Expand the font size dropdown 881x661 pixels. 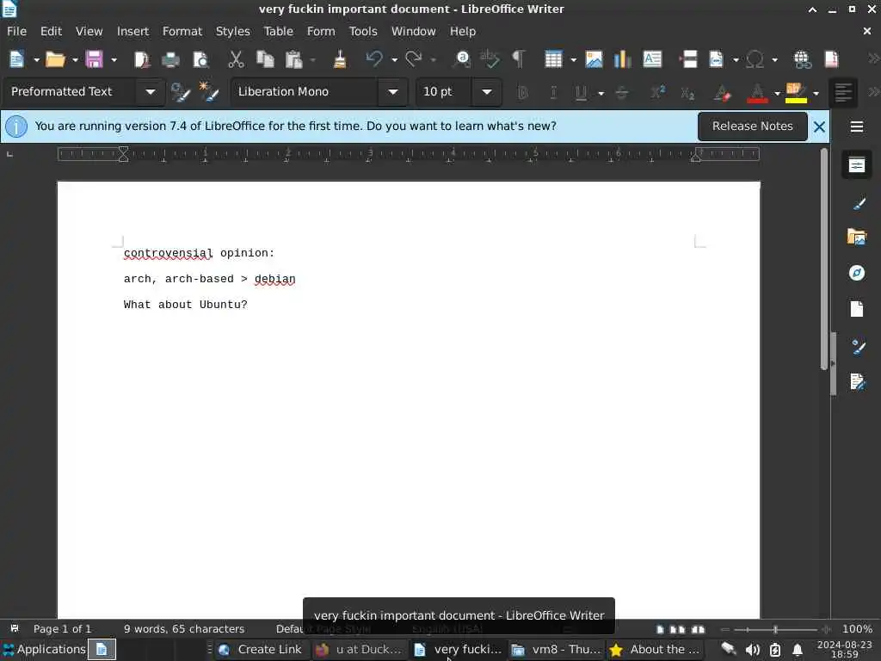[487, 91]
